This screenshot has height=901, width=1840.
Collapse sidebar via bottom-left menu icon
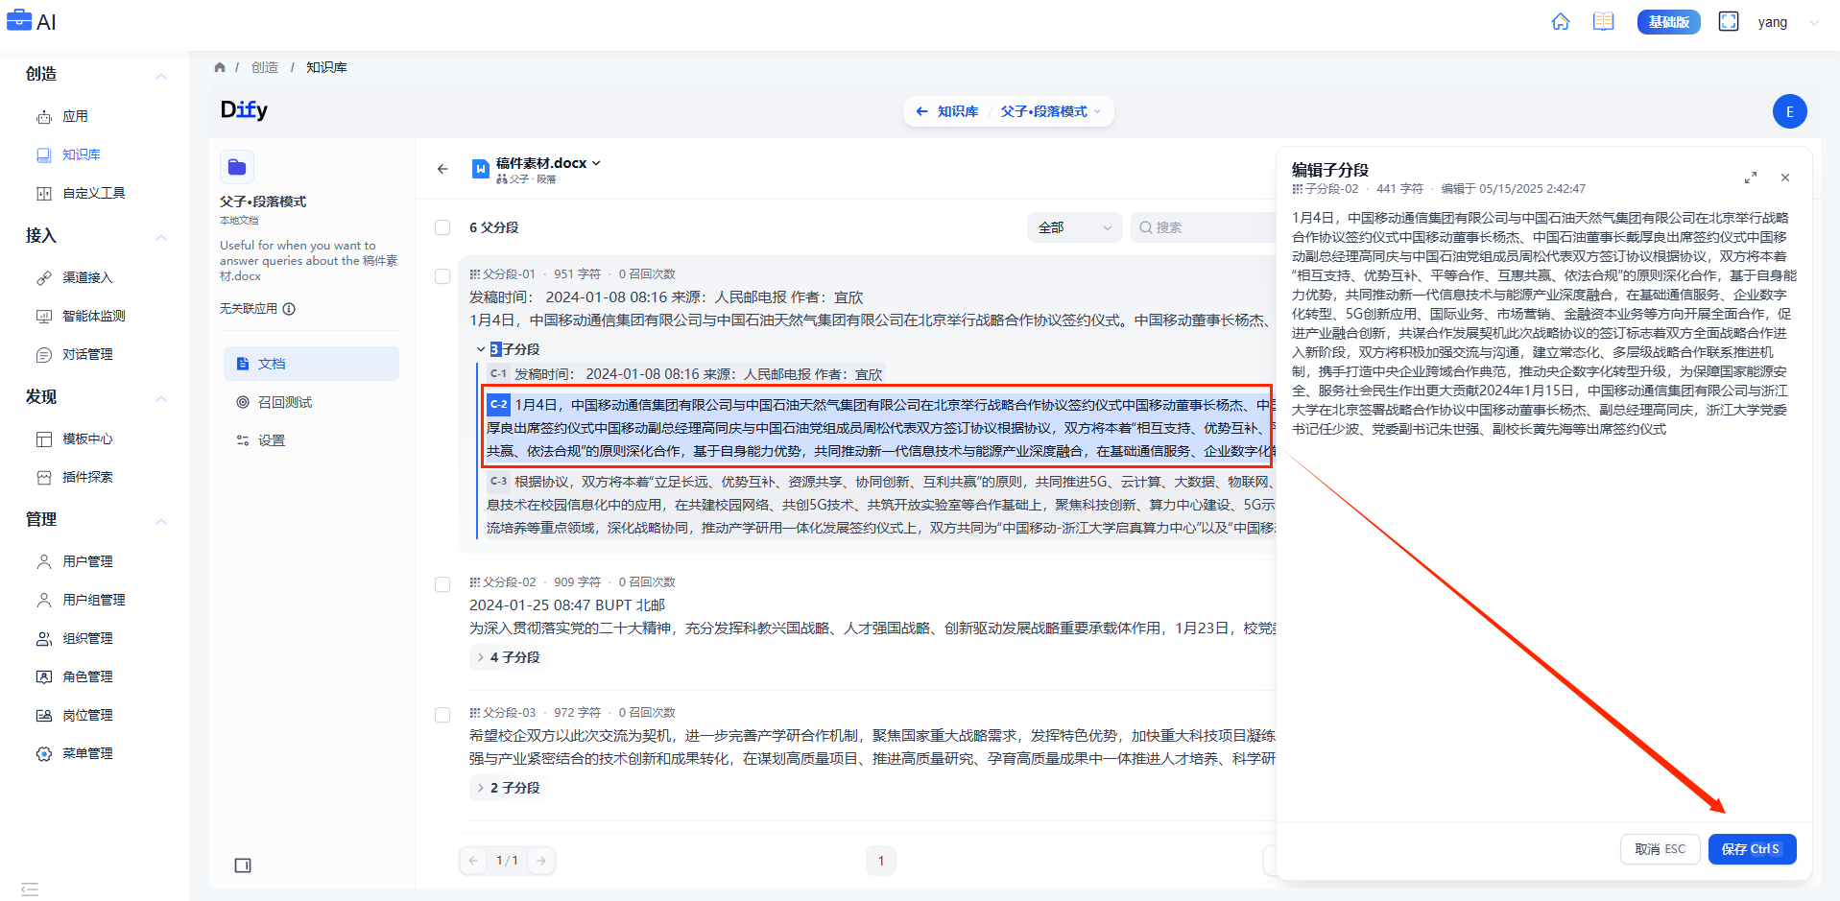click(30, 889)
